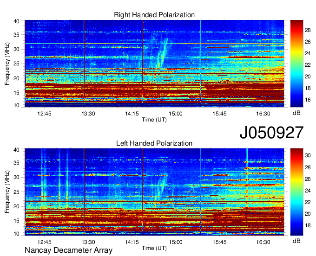Viewport: 316px width, 256px height.
Task: Click the 26 dB label on bottom color bar
Action: [308, 179]
